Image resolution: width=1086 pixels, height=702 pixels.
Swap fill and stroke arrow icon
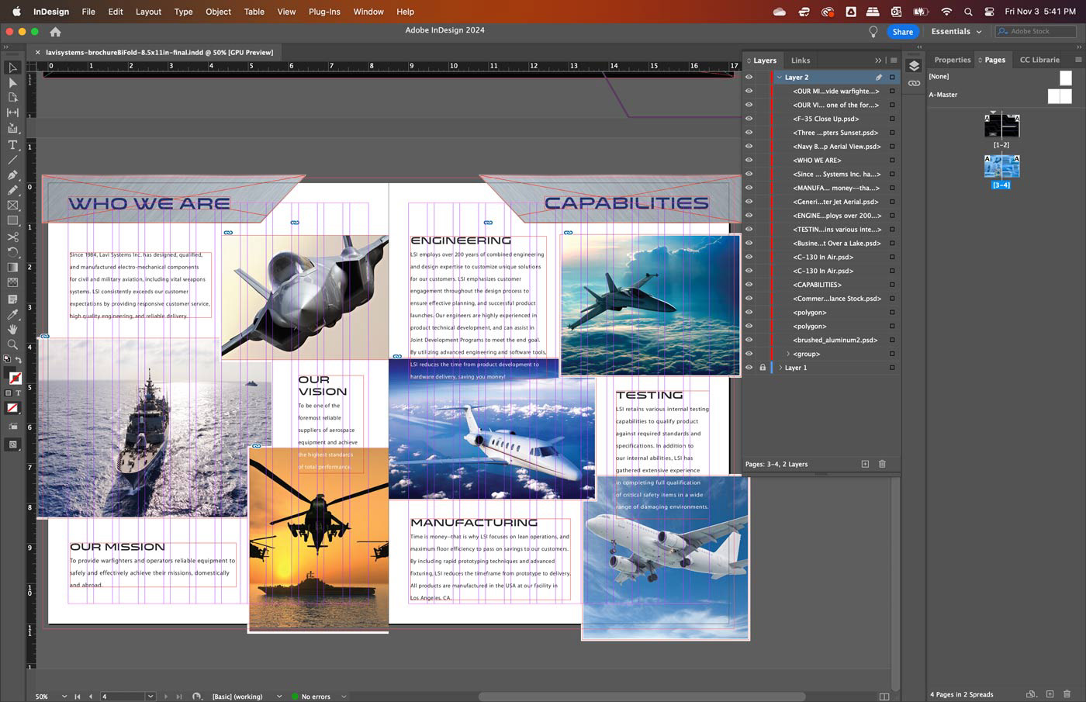point(19,360)
